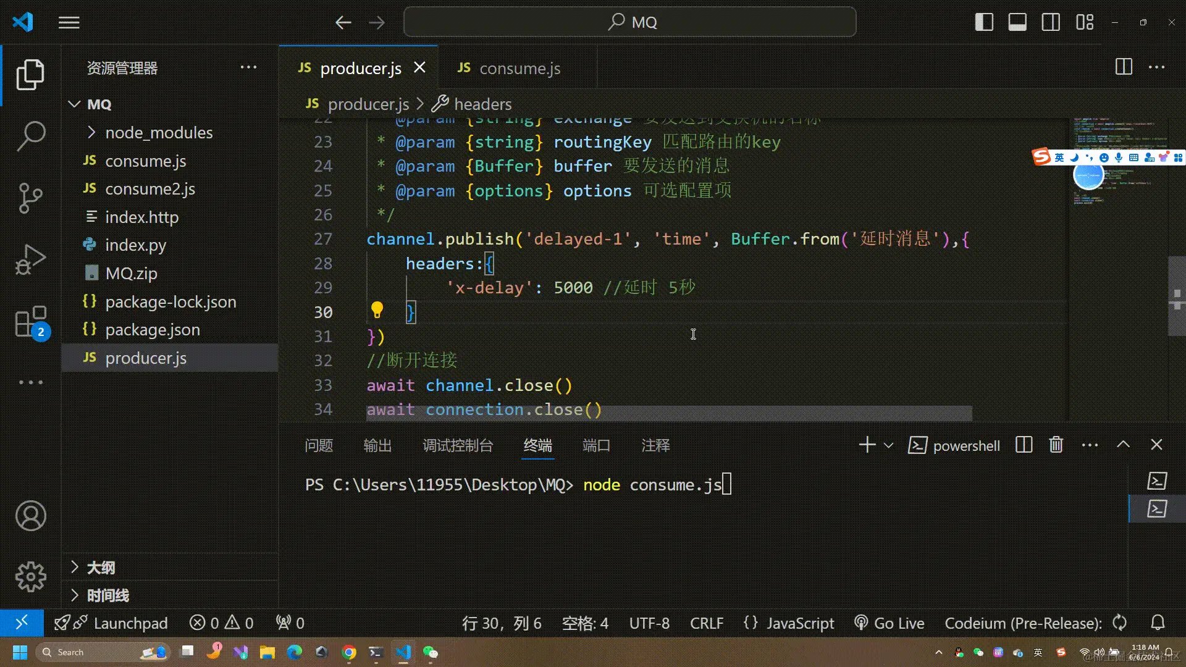Viewport: 1186px width, 667px height.
Task: Switch to 调试控制台 debug console tab
Action: click(x=458, y=445)
